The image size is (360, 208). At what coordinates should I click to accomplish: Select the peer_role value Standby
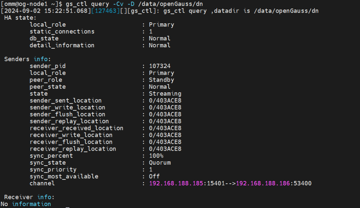[161, 80]
